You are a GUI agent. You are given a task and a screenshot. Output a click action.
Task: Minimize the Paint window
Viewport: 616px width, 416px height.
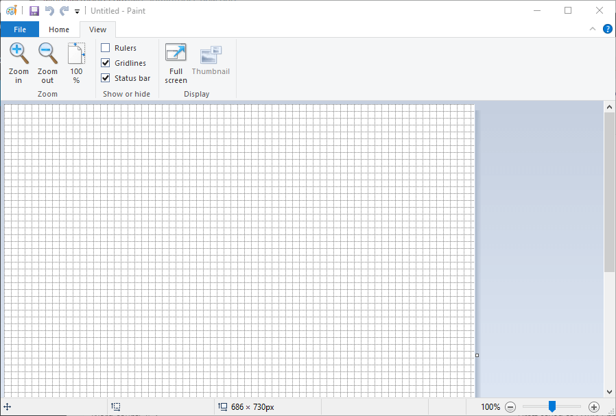point(537,10)
